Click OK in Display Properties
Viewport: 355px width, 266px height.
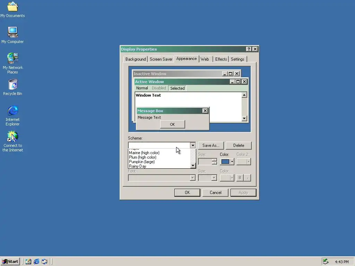(187, 193)
